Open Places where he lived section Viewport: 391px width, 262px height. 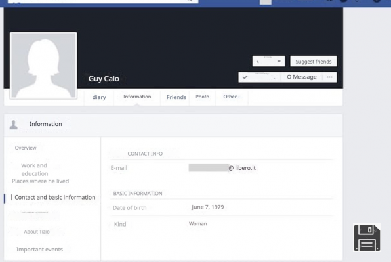click(x=41, y=181)
